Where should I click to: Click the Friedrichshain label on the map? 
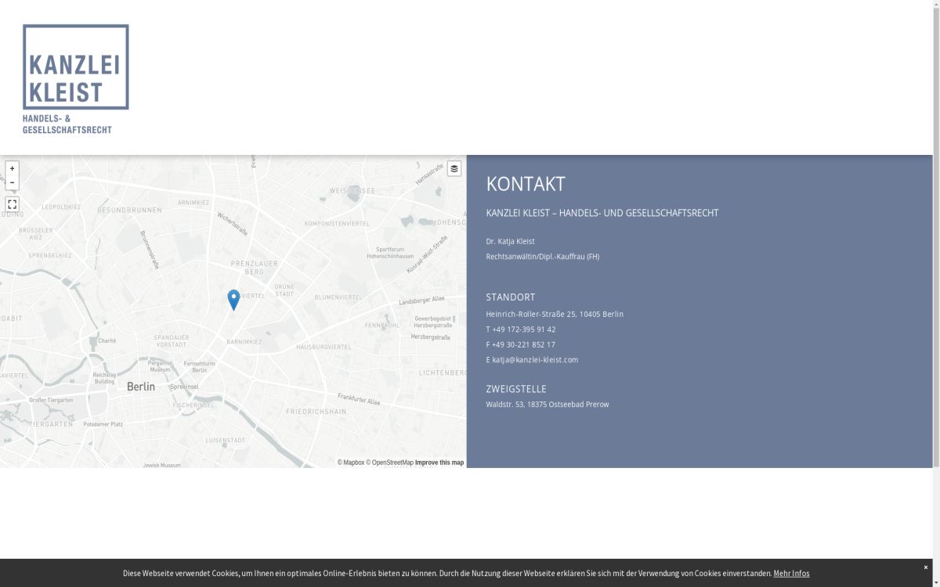click(x=316, y=412)
